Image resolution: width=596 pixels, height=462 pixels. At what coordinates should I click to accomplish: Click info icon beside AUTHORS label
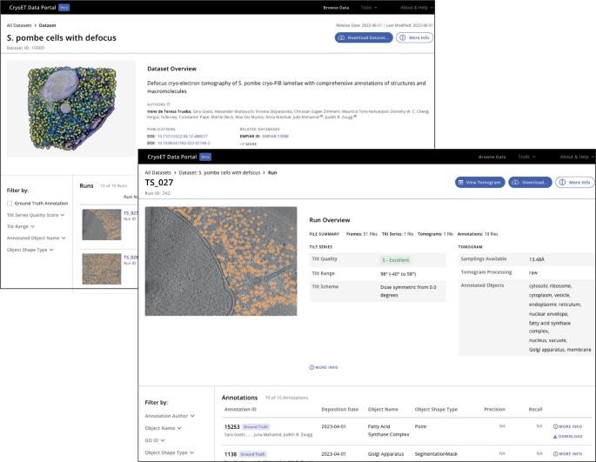coord(169,104)
